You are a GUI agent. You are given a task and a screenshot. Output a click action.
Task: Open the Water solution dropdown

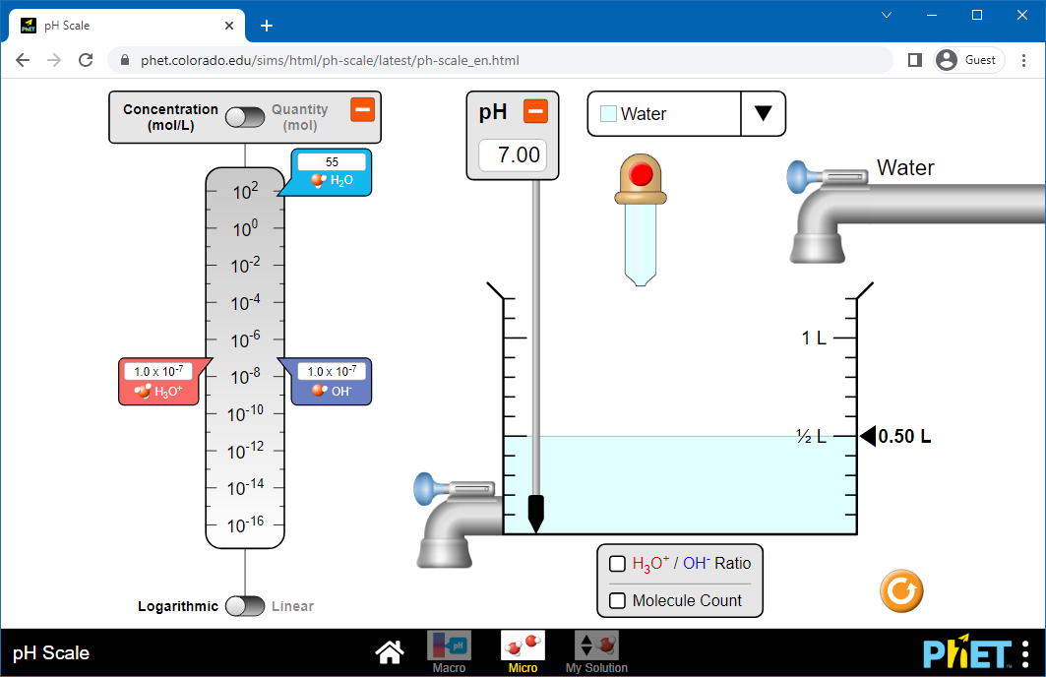[763, 113]
